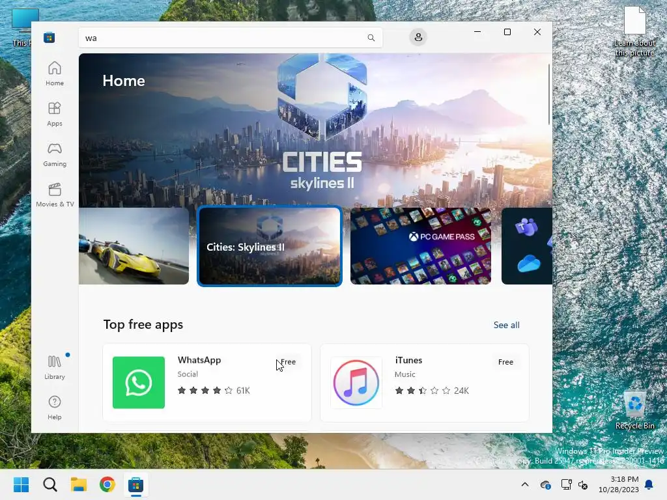Image resolution: width=667 pixels, height=500 pixels.
Task: Select the racing car carousel thumbnail
Action: [x=134, y=246]
